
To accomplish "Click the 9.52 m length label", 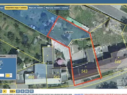I will pyautogui.click(x=82, y=39).
